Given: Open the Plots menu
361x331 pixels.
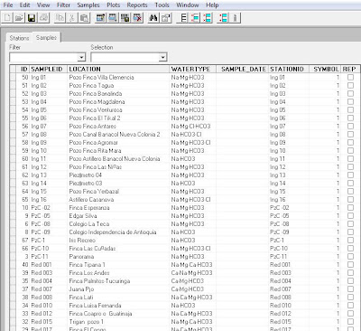Looking at the screenshot, I should click(114, 5).
